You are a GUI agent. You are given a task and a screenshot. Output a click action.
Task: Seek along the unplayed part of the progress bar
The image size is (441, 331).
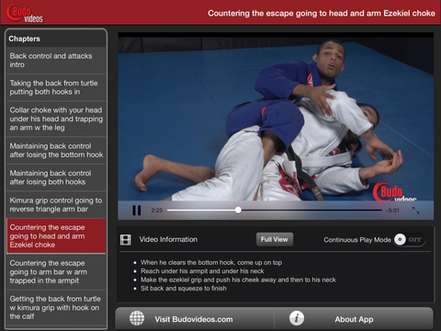311,210
